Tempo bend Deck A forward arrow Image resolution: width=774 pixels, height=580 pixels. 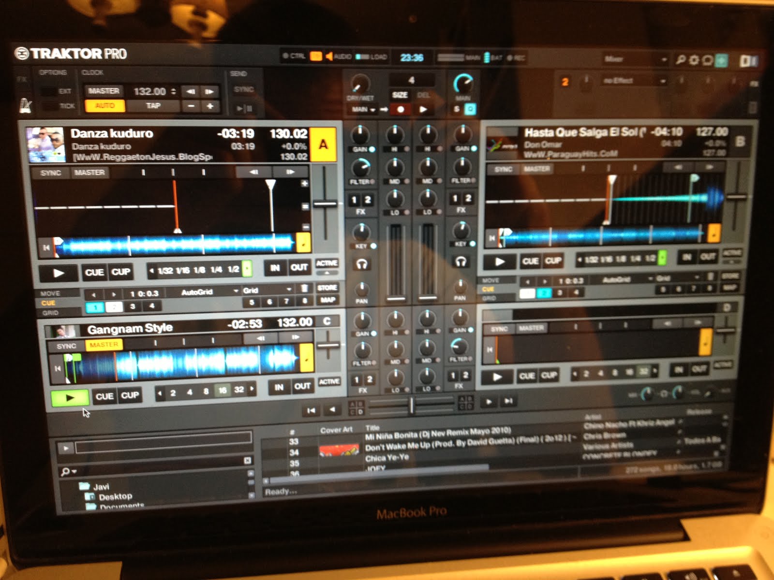click(290, 172)
